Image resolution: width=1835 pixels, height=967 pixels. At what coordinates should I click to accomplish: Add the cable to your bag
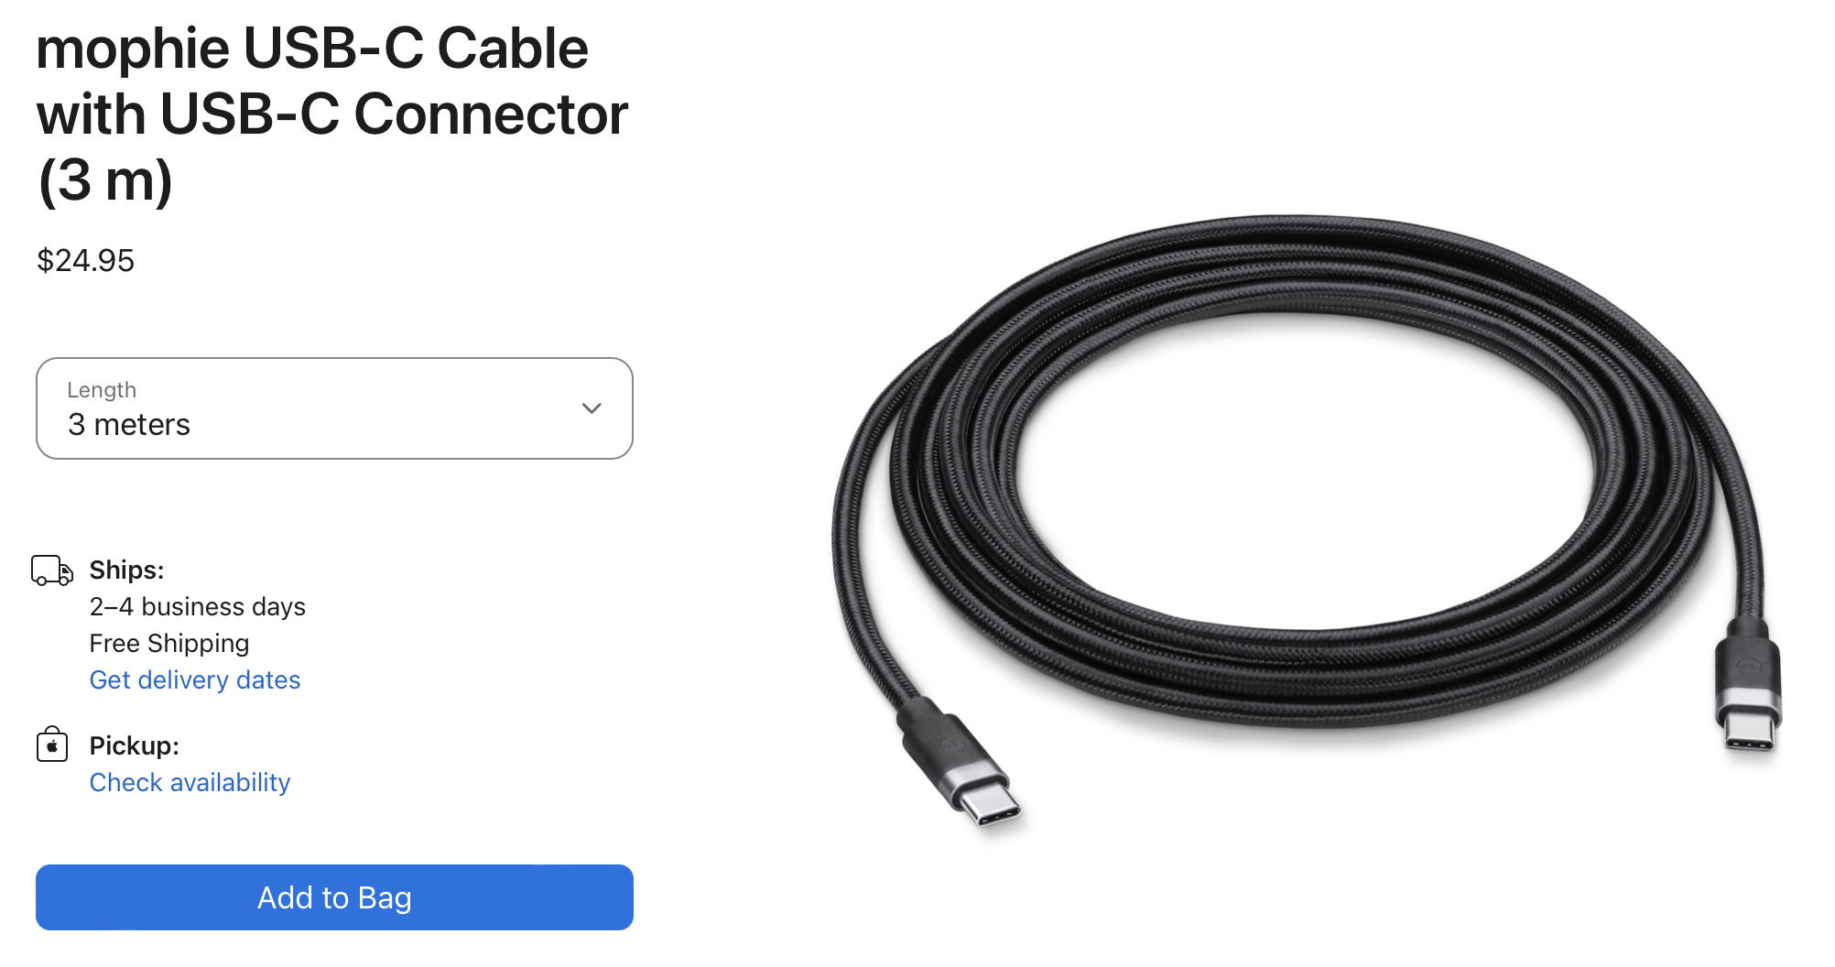click(x=334, y=897)
